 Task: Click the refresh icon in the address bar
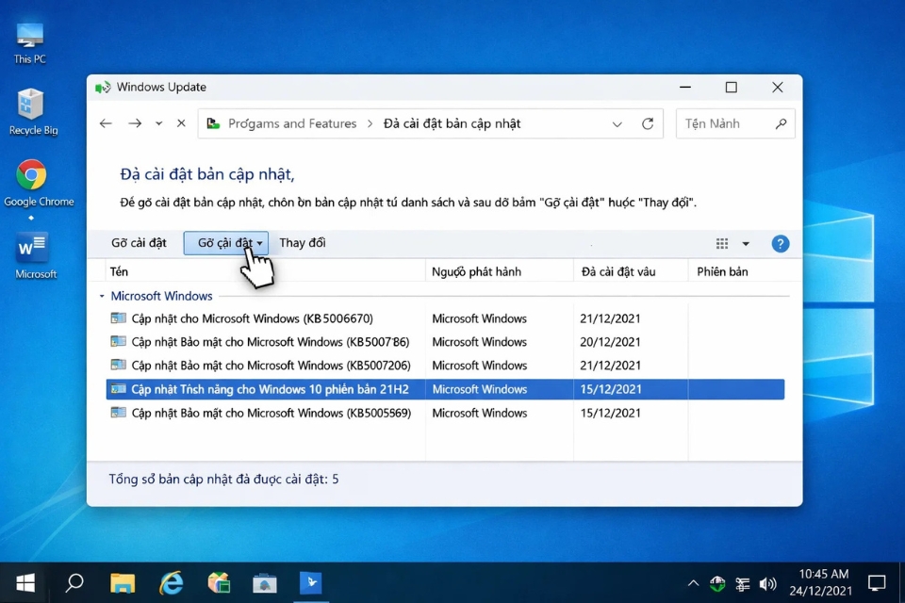pos(648,123)
